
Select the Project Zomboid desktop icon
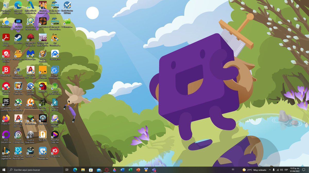coord(43,56)
